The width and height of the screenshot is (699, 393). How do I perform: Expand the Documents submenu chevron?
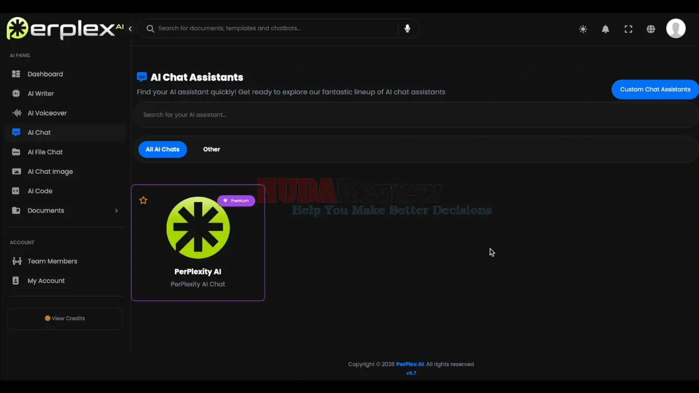tap(116, 210)
